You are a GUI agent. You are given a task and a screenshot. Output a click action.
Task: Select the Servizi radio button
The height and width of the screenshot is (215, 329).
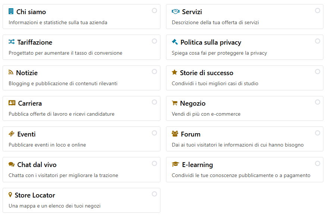tap(318, 10)
